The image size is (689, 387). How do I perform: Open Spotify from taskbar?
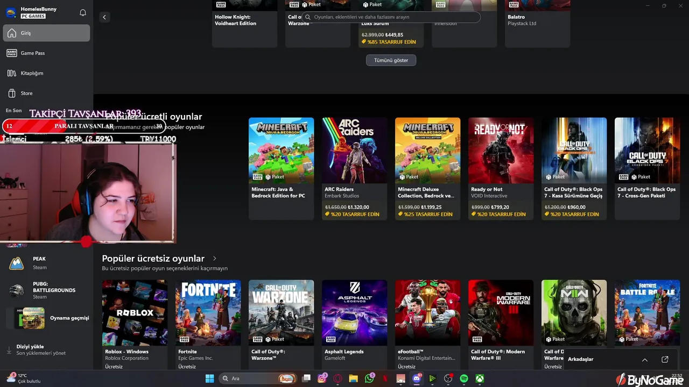point(463,378)
